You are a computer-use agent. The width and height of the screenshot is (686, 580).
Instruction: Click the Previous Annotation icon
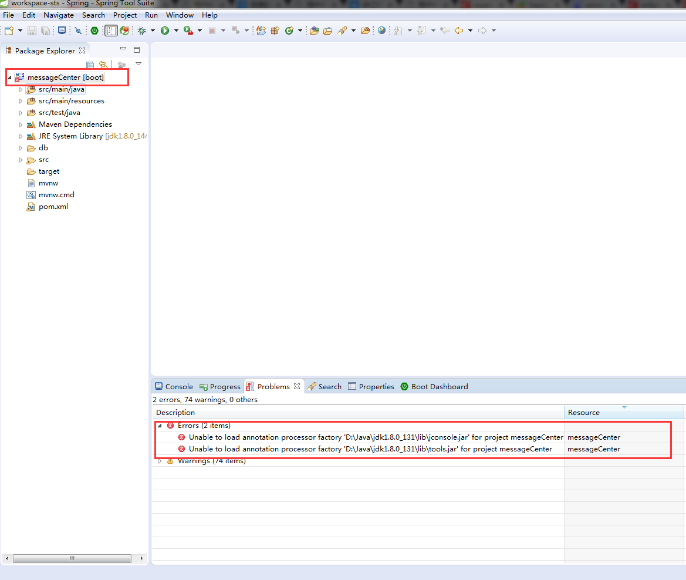coord(422,31)
